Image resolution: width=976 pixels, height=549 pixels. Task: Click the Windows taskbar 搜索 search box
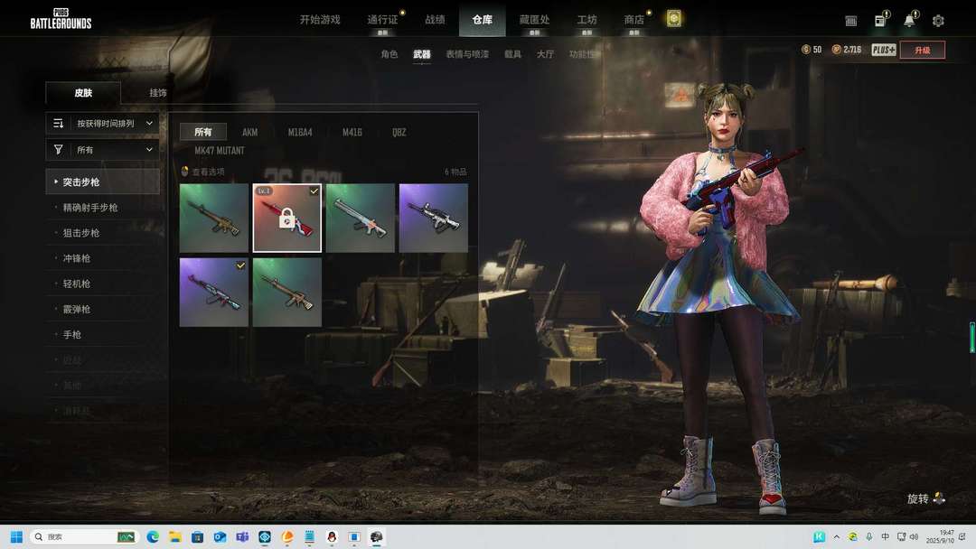pyautogui.click(x=84, y=536)
